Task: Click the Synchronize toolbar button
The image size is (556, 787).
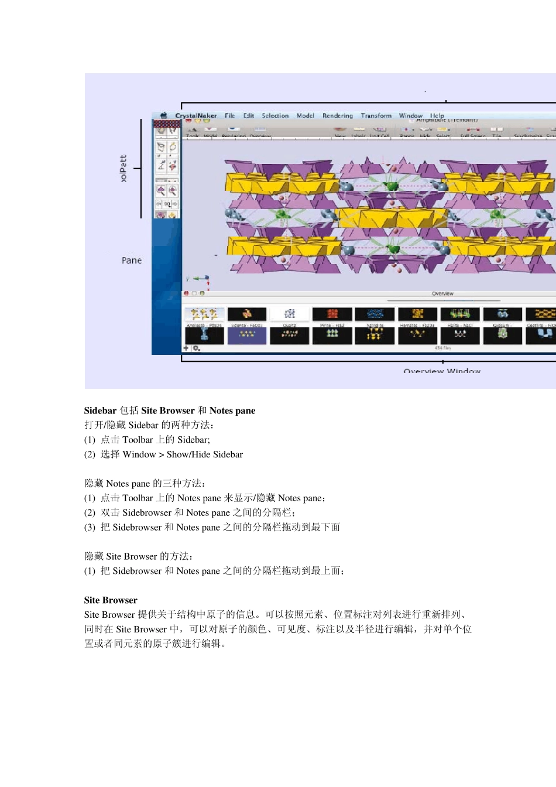Action: [528, 134]
